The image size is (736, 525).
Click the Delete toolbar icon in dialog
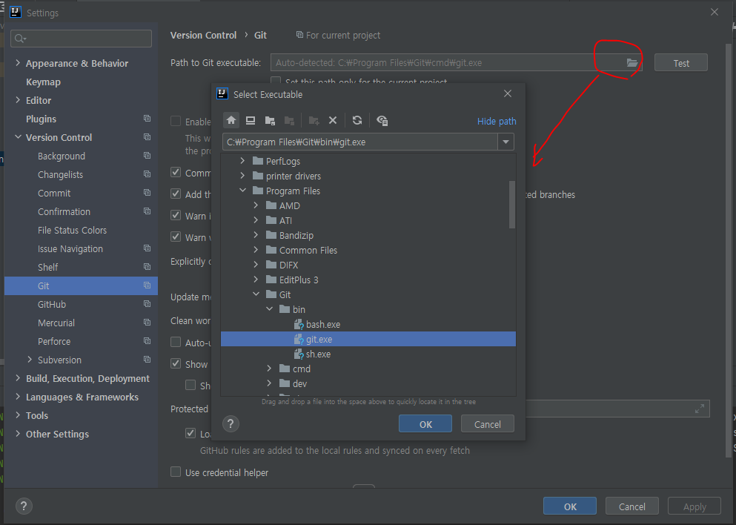[333, 120]
